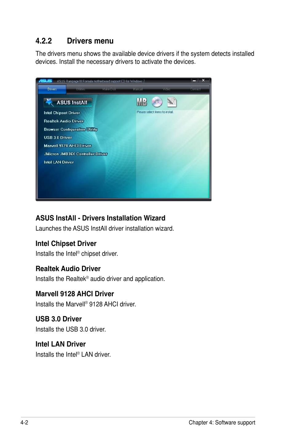Switch to the Drivers tab
The image size is (293, 441).
(52, 89)
